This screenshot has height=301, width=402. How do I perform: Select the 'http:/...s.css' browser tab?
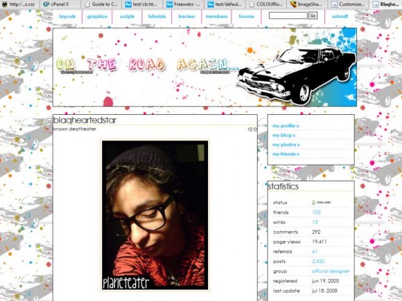tap(19, 4)
